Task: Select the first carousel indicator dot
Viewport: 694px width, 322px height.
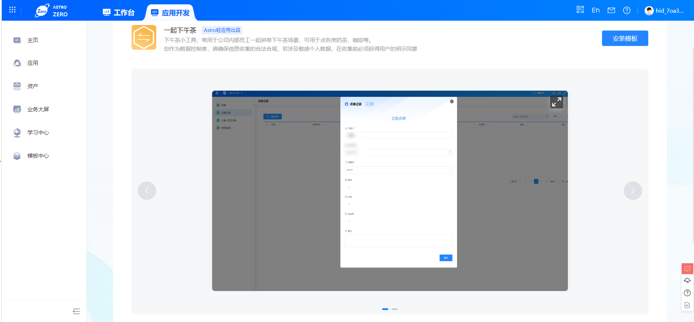Action: pos(385,309)
